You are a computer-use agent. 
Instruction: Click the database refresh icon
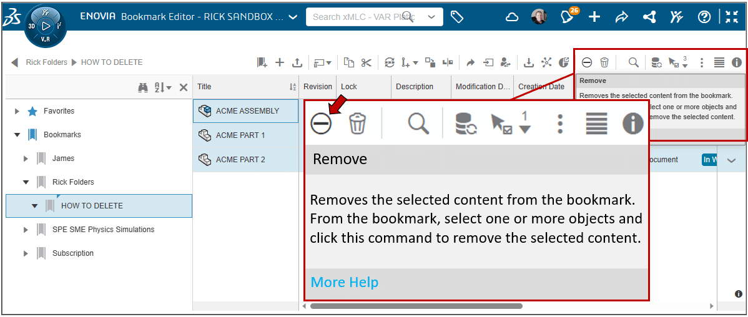point(656,62)
